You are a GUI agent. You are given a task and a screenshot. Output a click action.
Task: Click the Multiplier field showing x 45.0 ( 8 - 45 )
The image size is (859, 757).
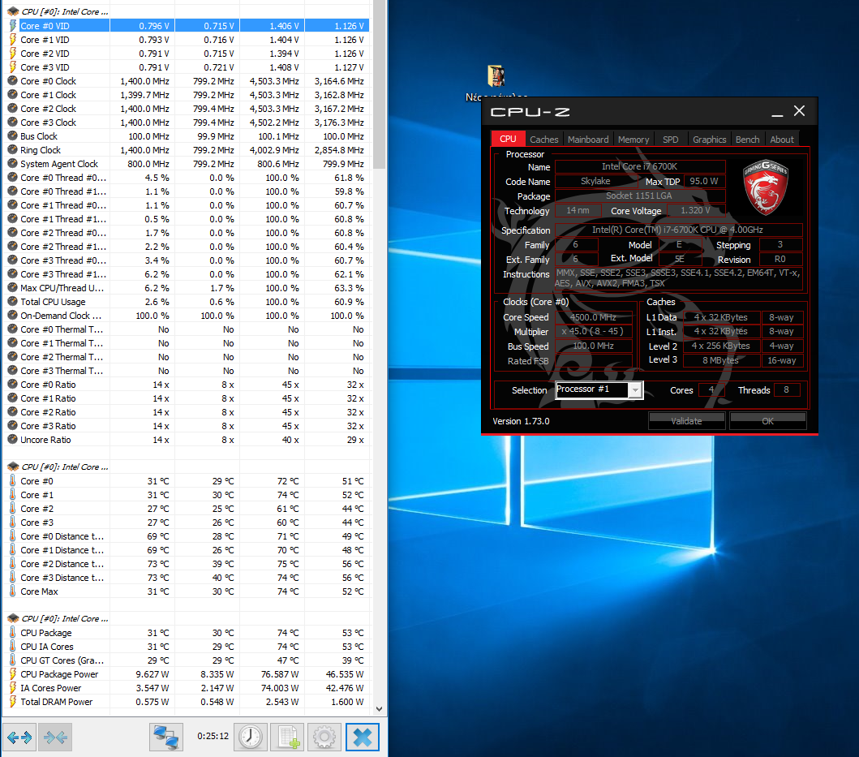593,332
